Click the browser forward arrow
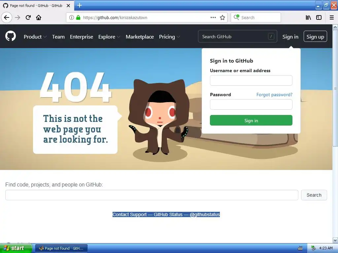 (x=17, y=17)
